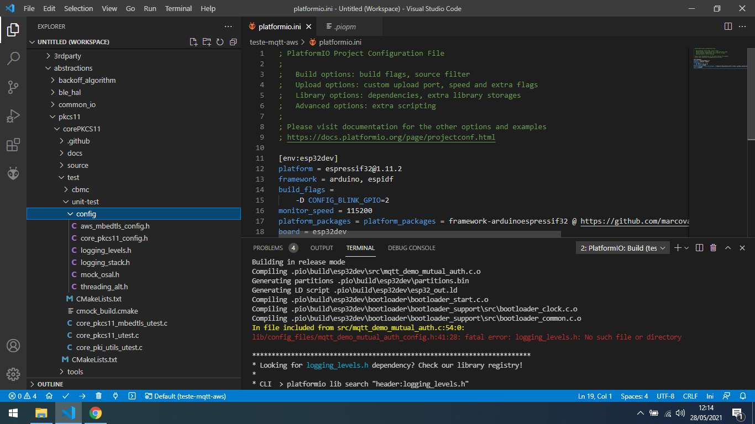
Task: Open notifications bell in status bar
Action: pyautogui.click(x=743, y=396)
